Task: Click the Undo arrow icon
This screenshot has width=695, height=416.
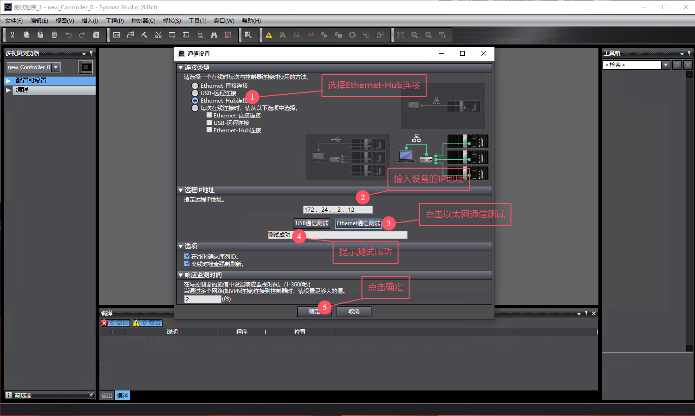Action: [x=68, y=35]
